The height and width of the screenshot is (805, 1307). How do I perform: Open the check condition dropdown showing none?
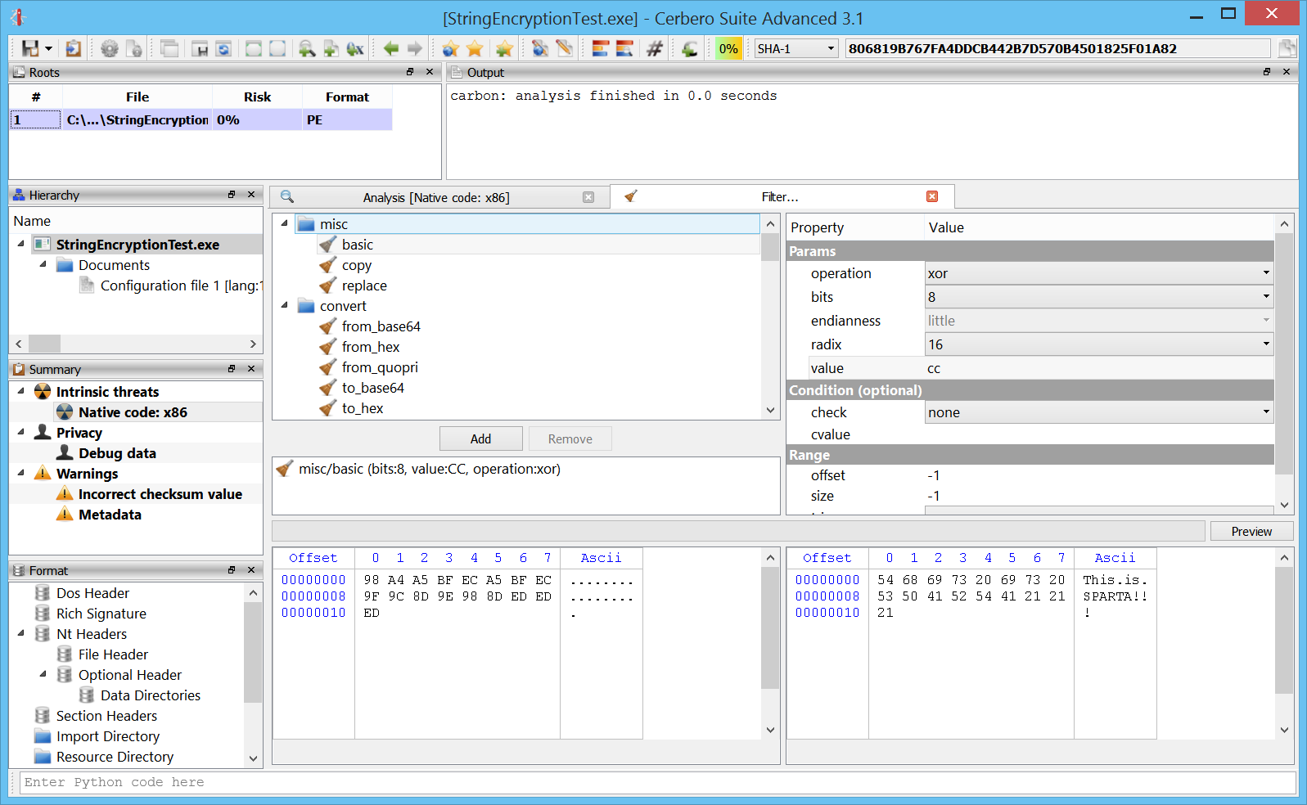click(1099, 412)
